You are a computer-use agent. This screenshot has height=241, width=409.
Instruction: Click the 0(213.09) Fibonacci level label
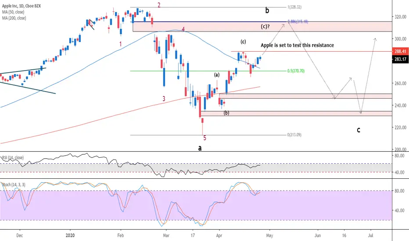294,135
